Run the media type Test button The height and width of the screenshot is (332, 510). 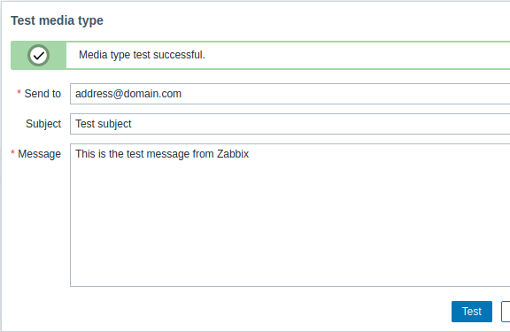(x=472, y=312)
